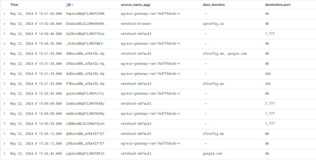
Task: Expand the row with ID gwyGoo8BqbTLSMVTc7ci
Action: point(4,94)
